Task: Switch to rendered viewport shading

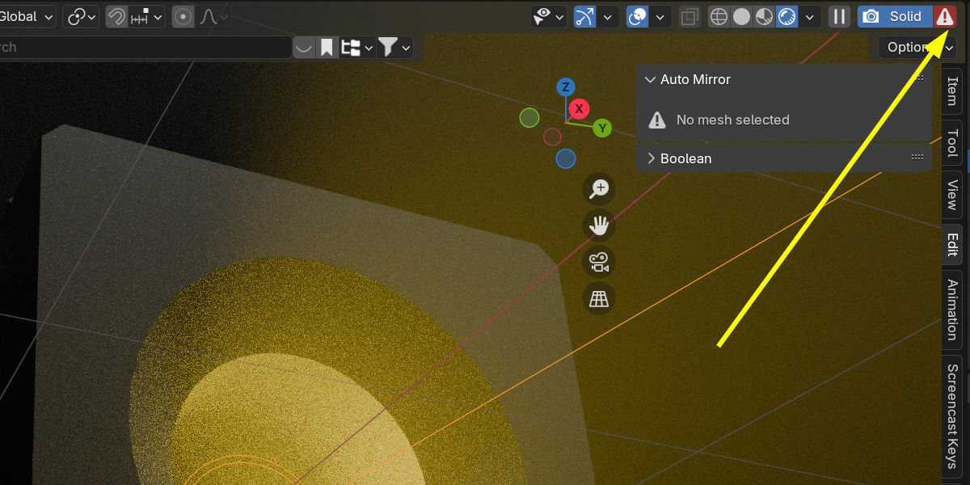Action: [x=787, y=16]
